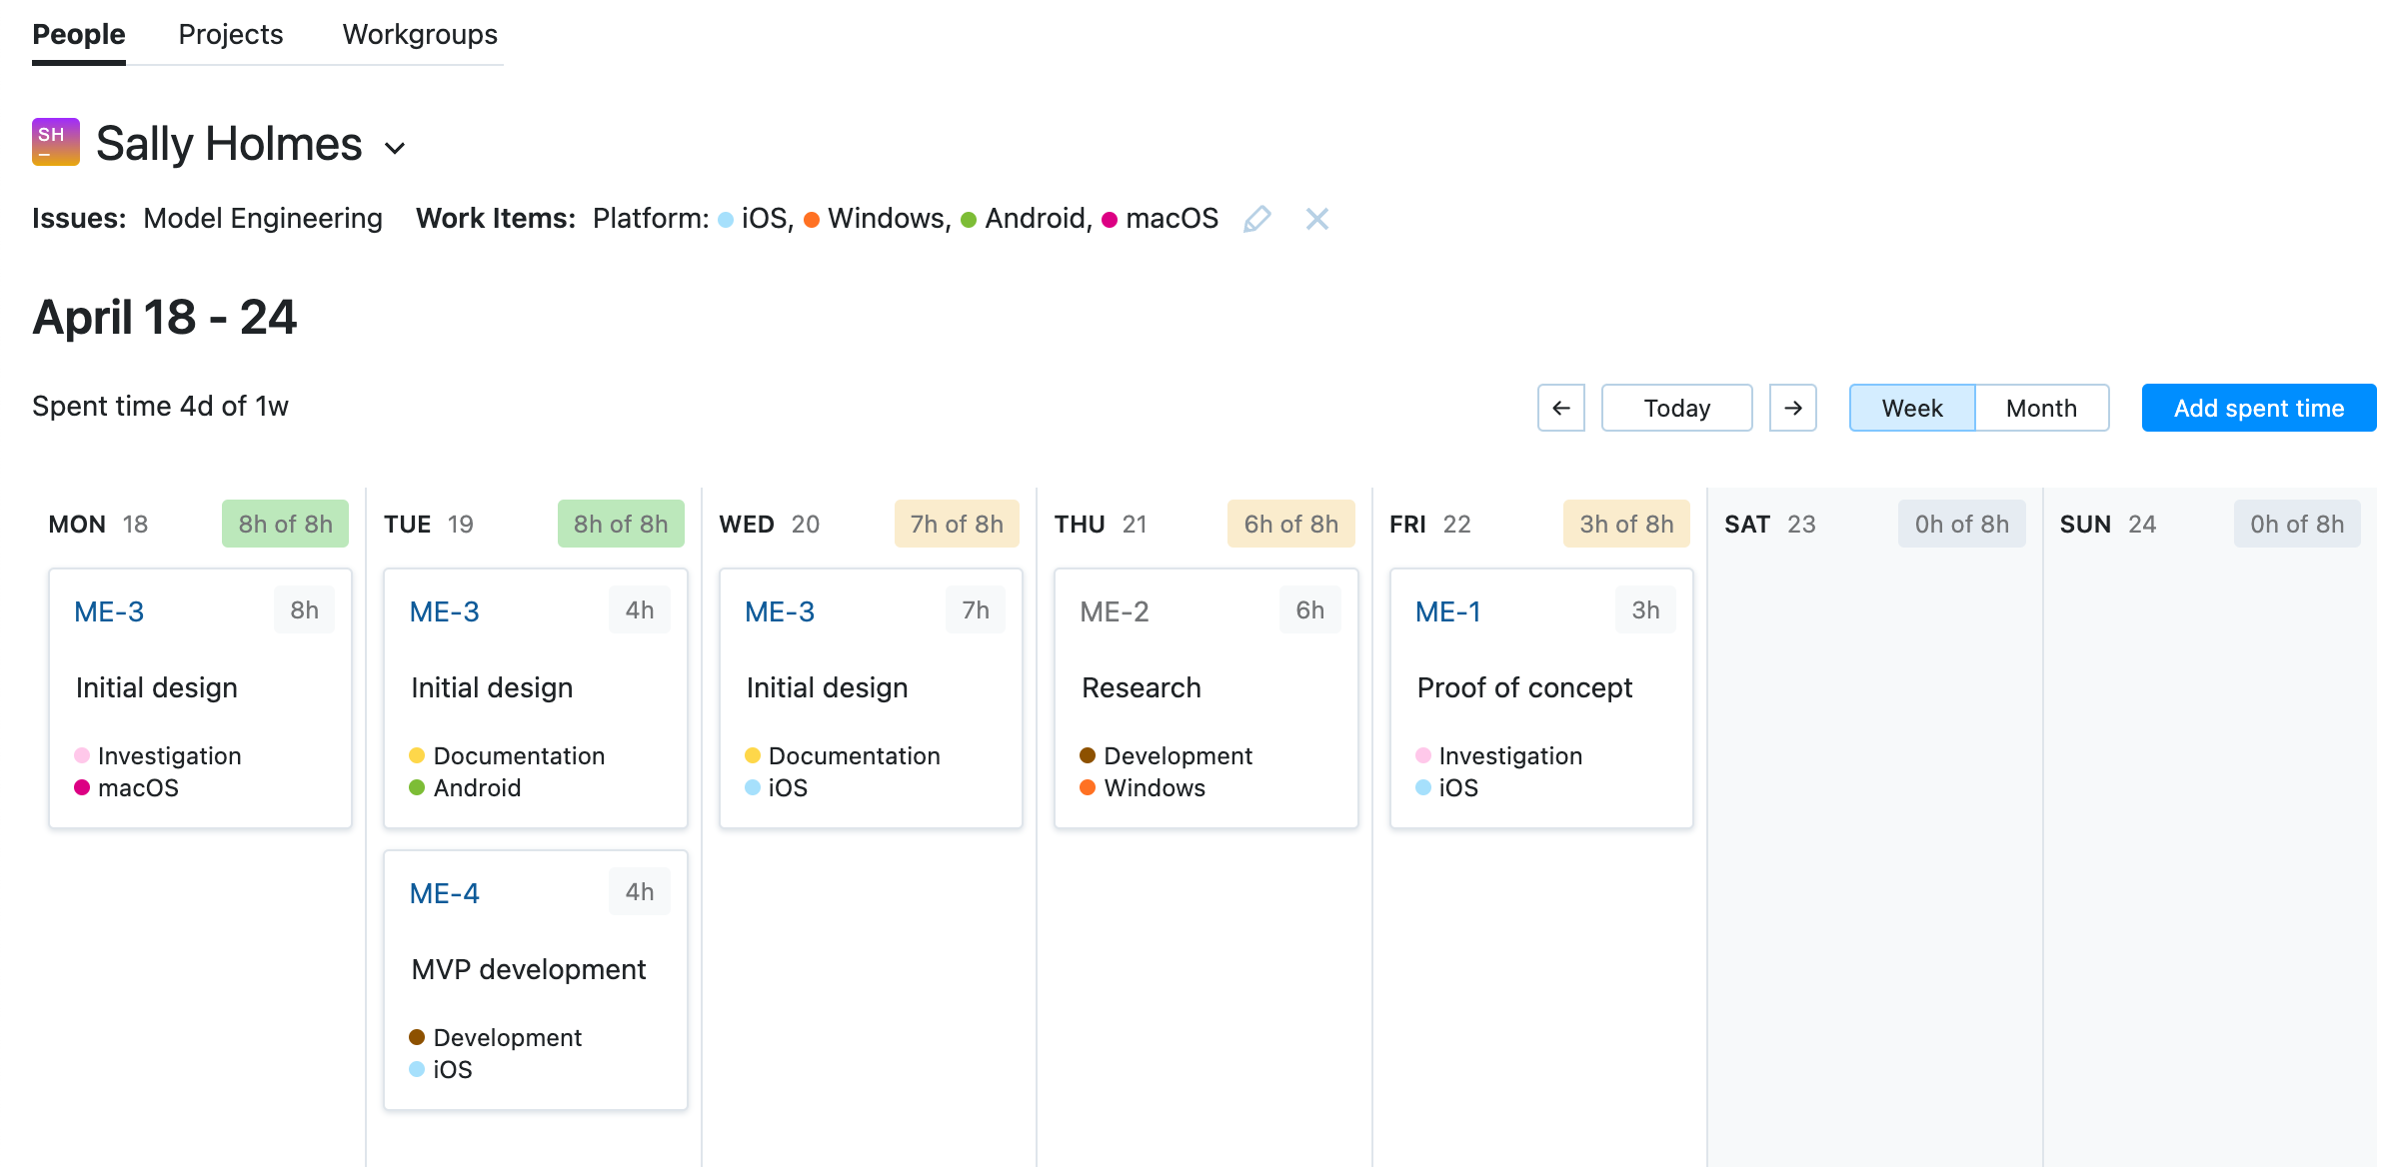Click the macOS platform color dot in filters
2383x1167 pixels.
(x=1108, y=219)
